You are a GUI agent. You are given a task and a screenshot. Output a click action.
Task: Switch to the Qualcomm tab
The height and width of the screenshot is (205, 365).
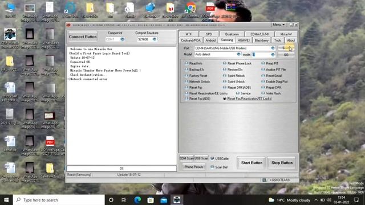tap(232, 34)
